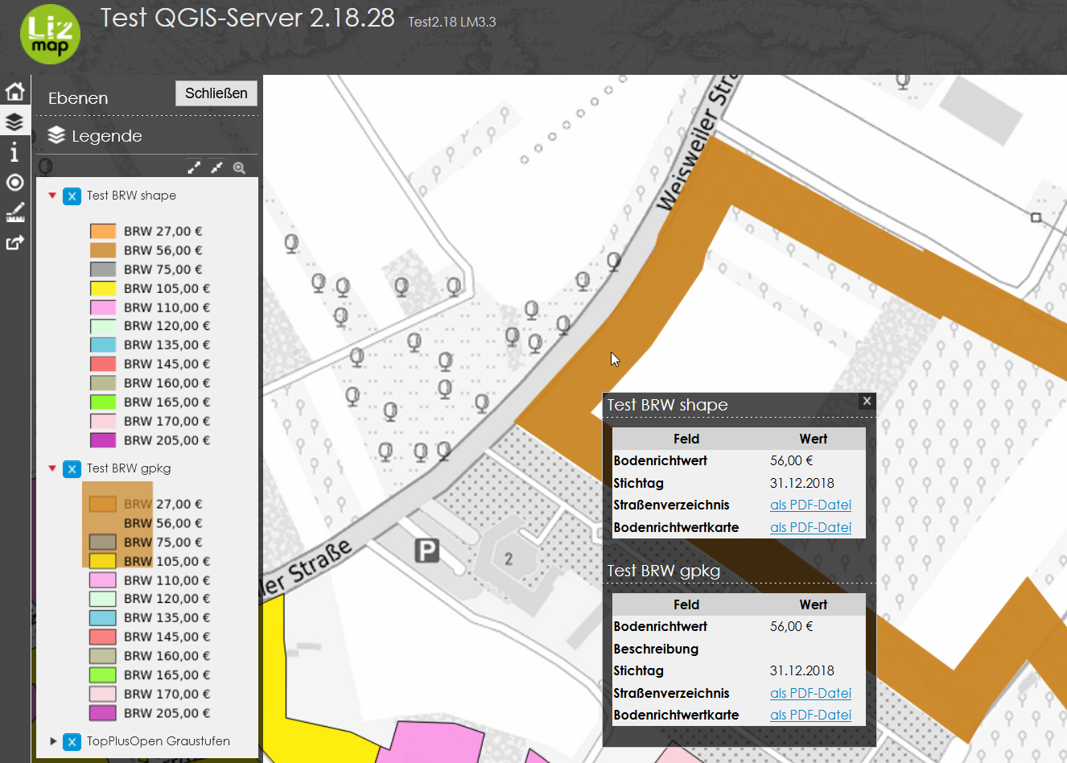Open the information panel via the i icon

pyautogui.click(x=14, y=152)
